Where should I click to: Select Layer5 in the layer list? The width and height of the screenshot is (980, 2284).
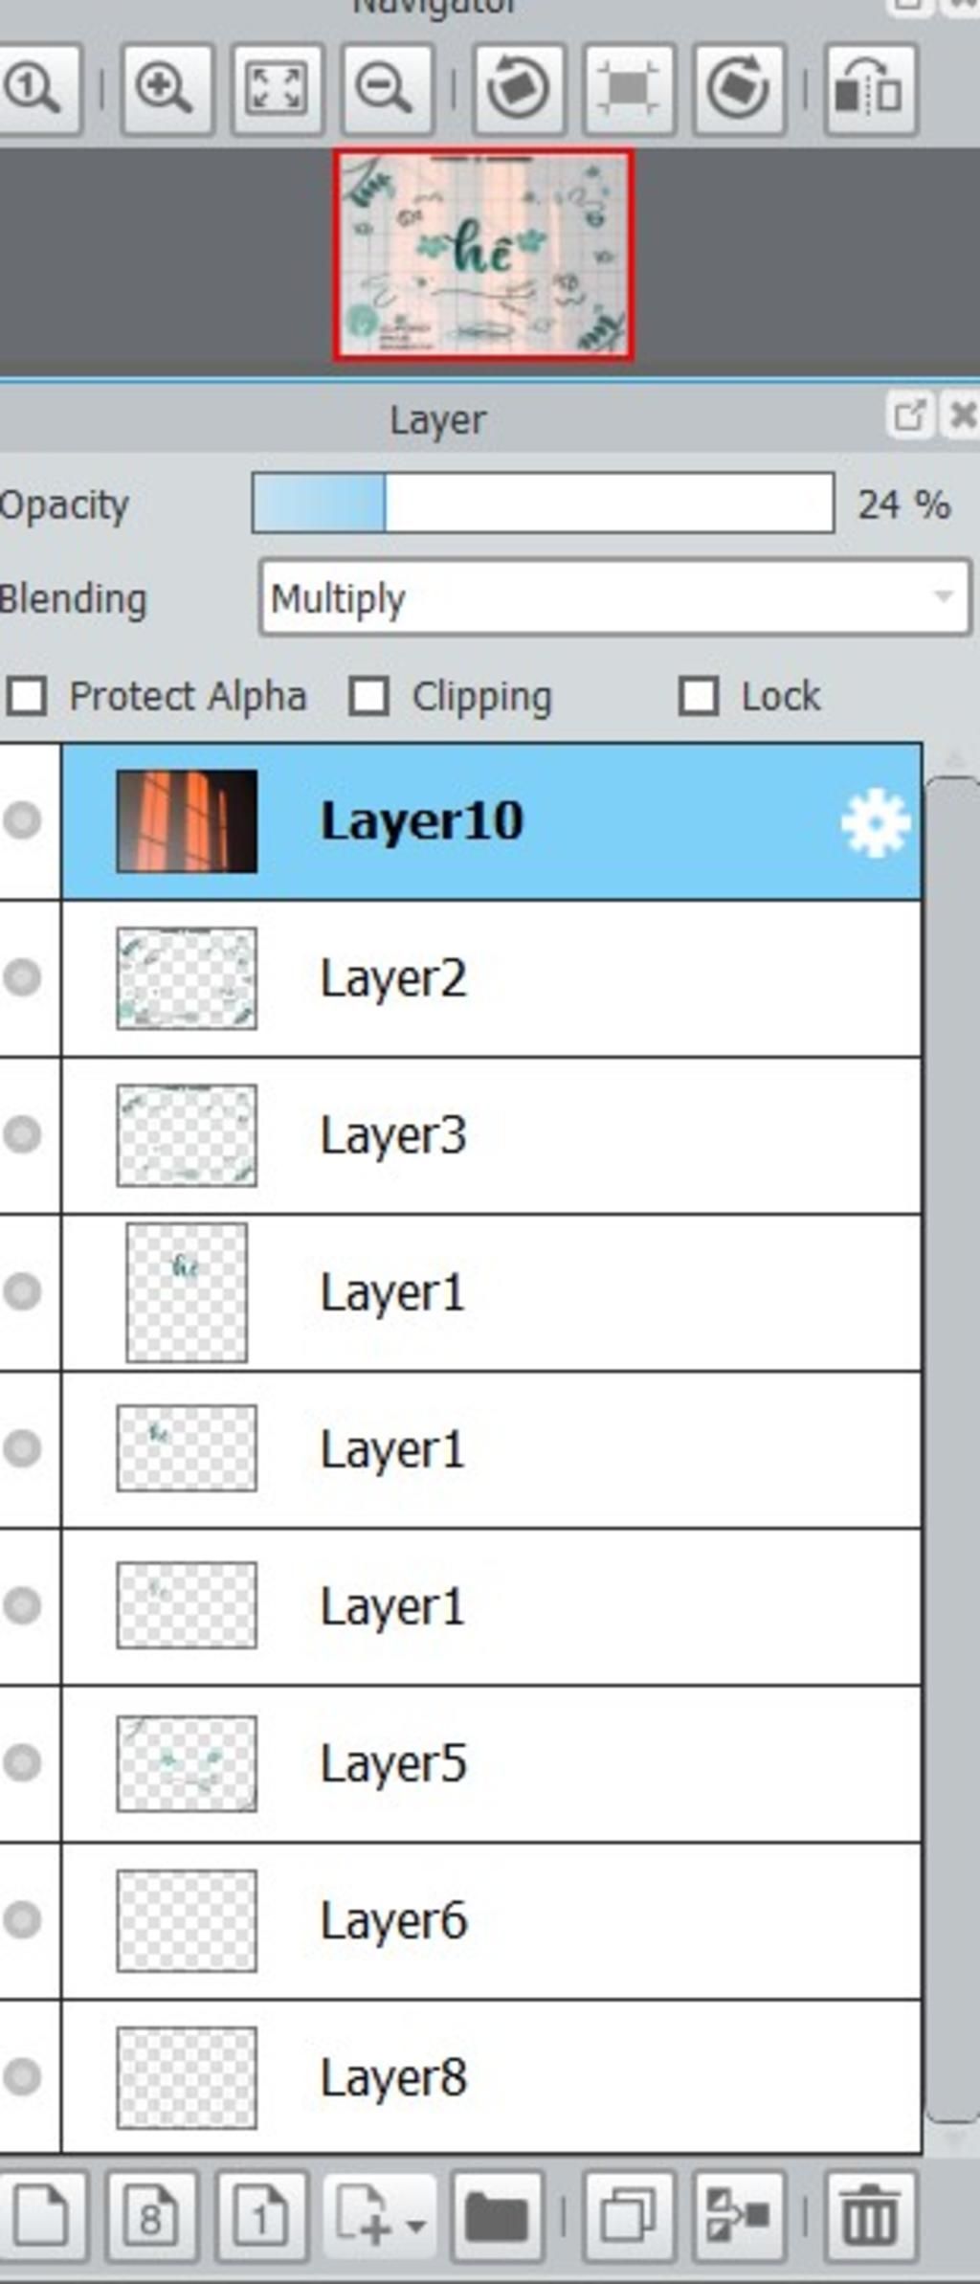491,1763
